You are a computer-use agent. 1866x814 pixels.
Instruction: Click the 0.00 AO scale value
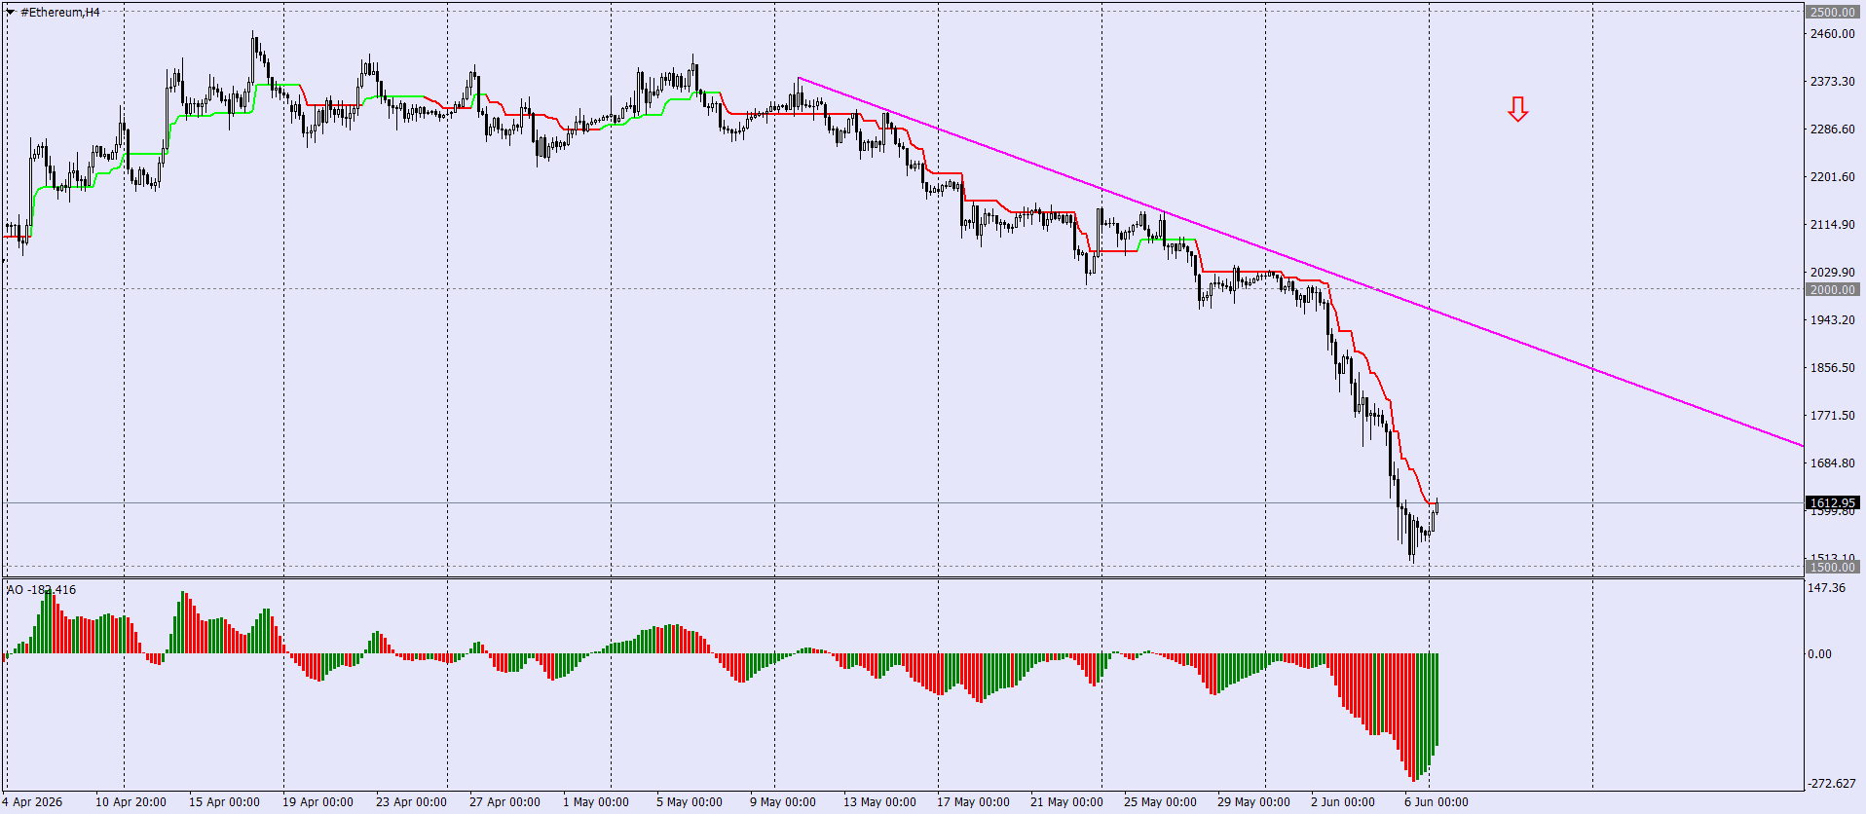point(1820,654)
